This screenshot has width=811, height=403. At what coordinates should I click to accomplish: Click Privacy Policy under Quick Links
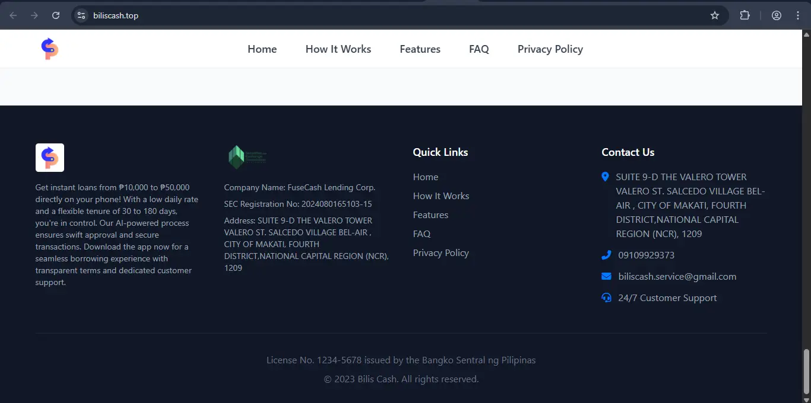click(x=441, y=253)
